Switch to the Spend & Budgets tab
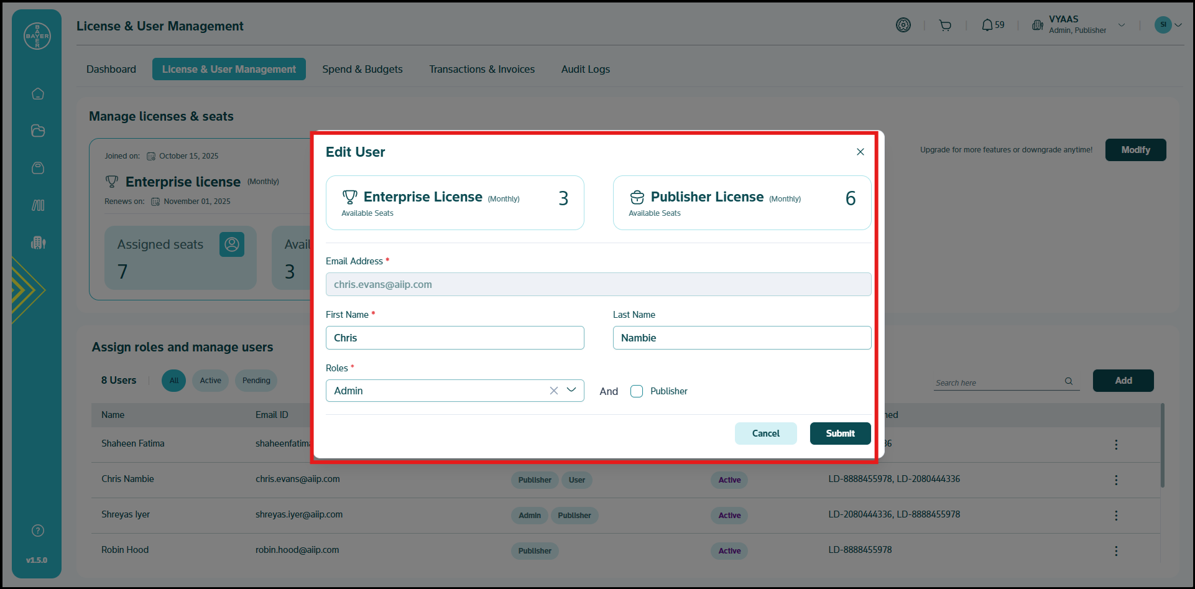This screenshot has height=589, width=1195. (362, 69)
